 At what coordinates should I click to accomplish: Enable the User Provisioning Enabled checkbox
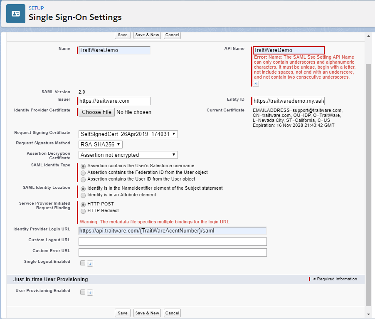83,292
